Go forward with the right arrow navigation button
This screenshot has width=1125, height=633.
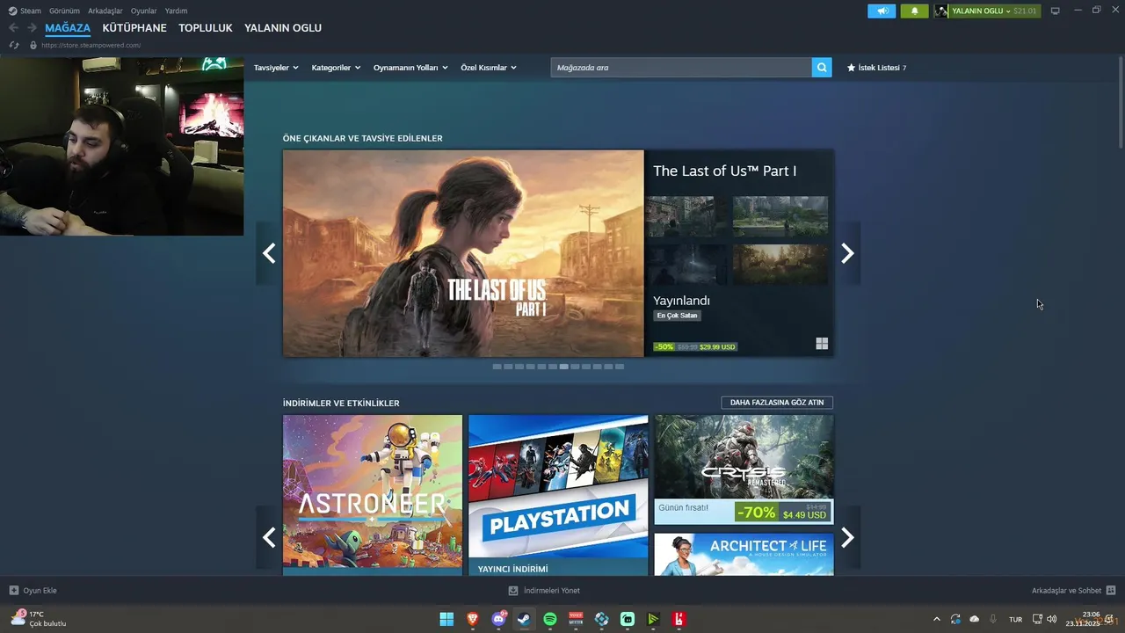(x=32, y=28)
